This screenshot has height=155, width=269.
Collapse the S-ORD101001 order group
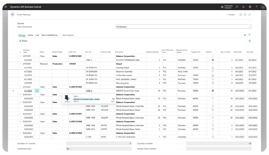pos(20,56)
